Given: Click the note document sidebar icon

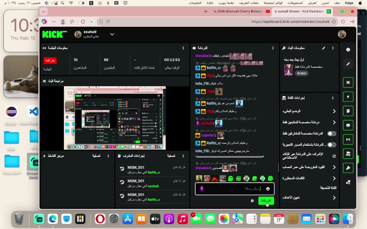Looking at the screenshot, I should tap(348, 111).
